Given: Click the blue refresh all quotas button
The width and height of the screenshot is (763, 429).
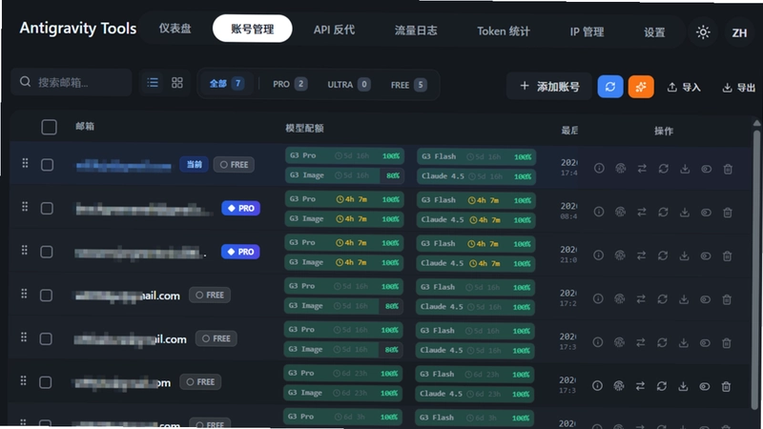Looking at the screenshot, I should click(x=610, y=87).
